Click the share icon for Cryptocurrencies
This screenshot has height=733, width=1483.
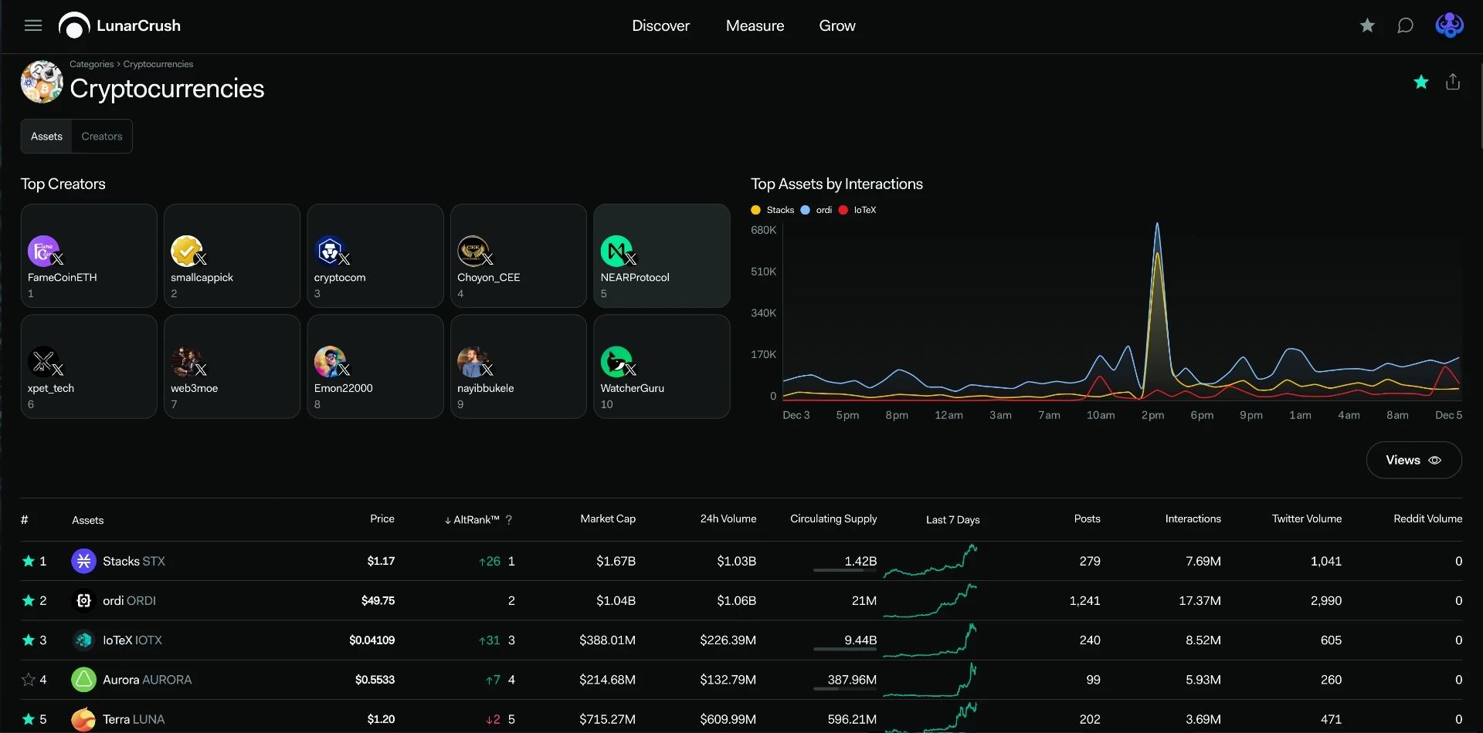[1453, 82]
